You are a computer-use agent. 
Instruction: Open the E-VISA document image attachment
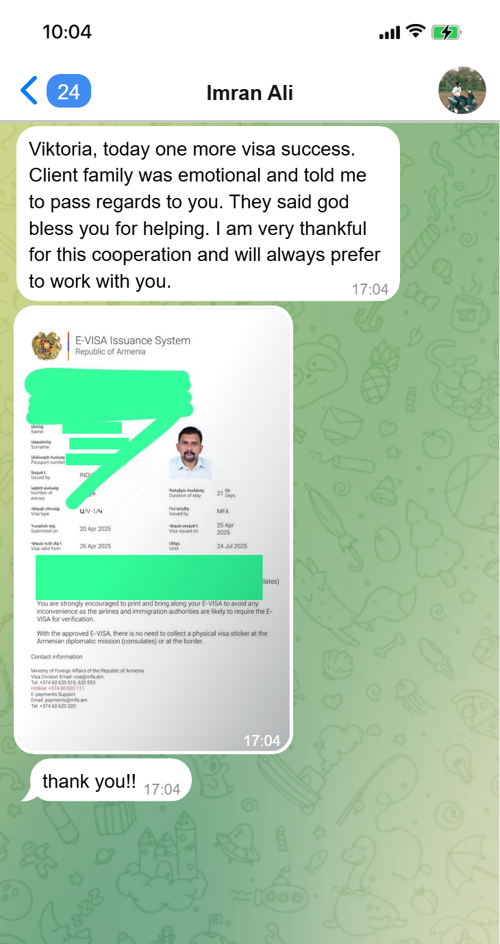pyautogui.click(x=153, y=529)
